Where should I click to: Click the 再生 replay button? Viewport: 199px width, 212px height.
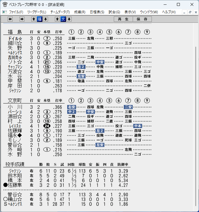click(x=123, y=19)
